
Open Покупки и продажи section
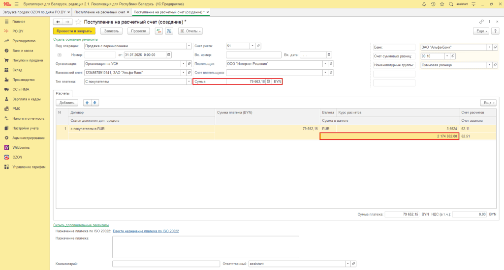(x=28, y=60)
